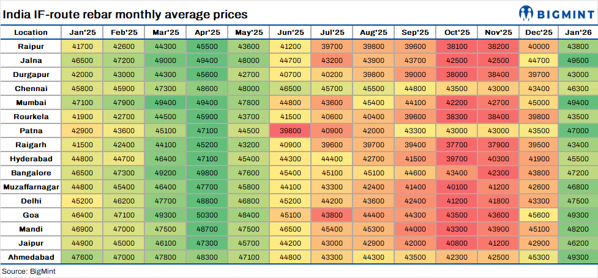Select the Jan'25 column header
This screenshot has width=598, height=278.
click(x=82, y=32)
